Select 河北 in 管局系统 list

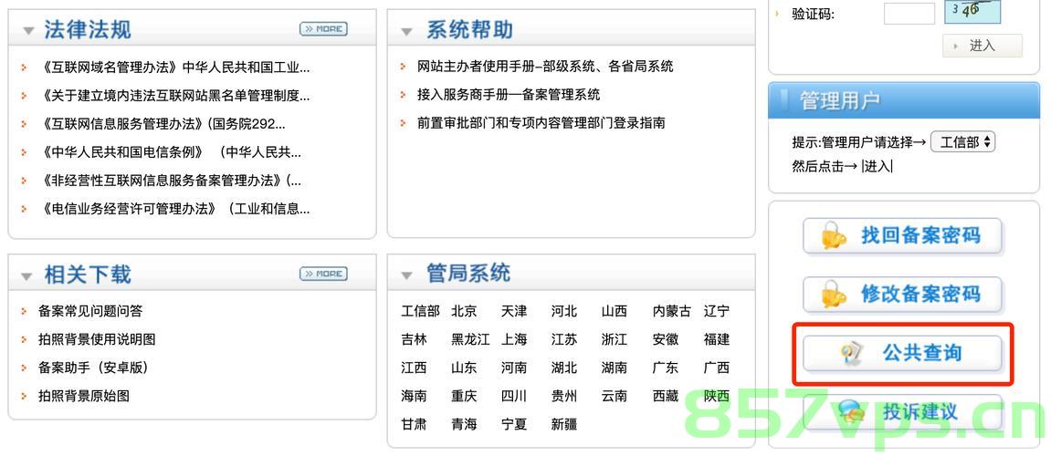pos(564,311)
